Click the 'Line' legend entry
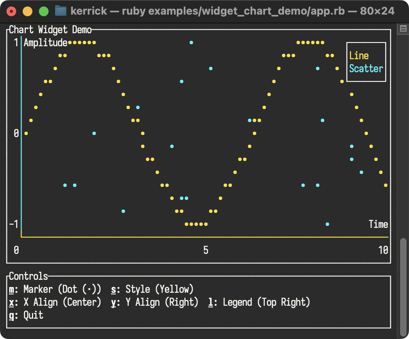This screenshot has width=409, height=339. click(359, 56)
